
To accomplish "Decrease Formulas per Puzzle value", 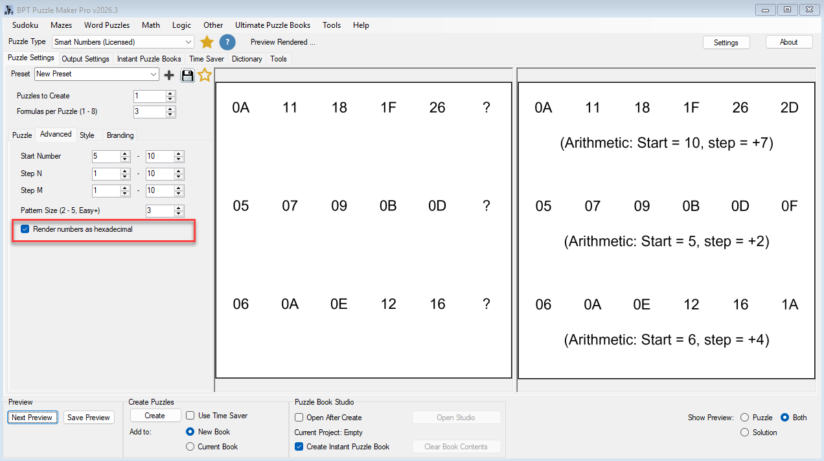I will click(x=170, y=115).
